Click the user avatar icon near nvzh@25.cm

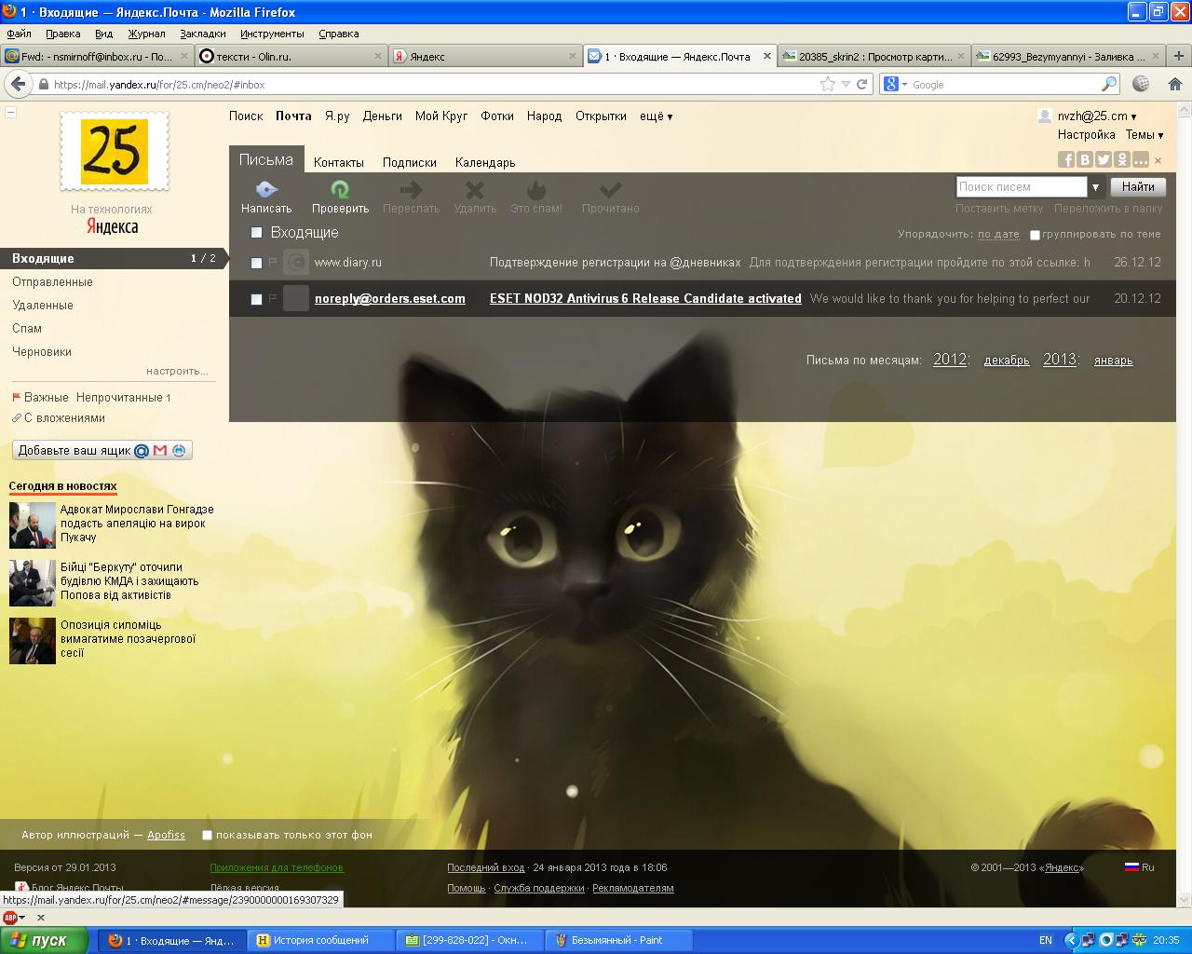[x=1044, y=116]
